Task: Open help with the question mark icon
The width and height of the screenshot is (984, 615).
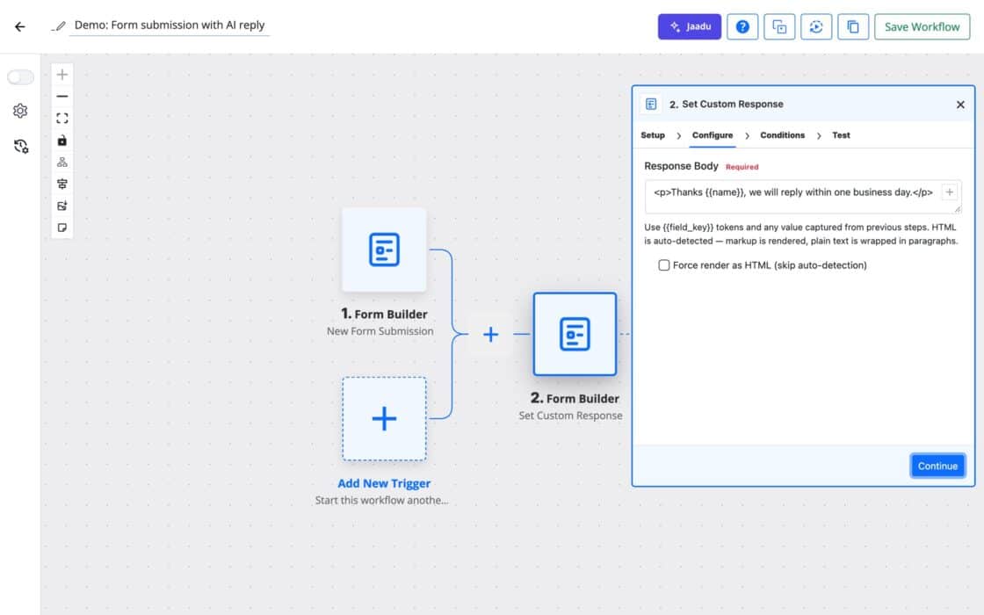Action: click(742, 26)
